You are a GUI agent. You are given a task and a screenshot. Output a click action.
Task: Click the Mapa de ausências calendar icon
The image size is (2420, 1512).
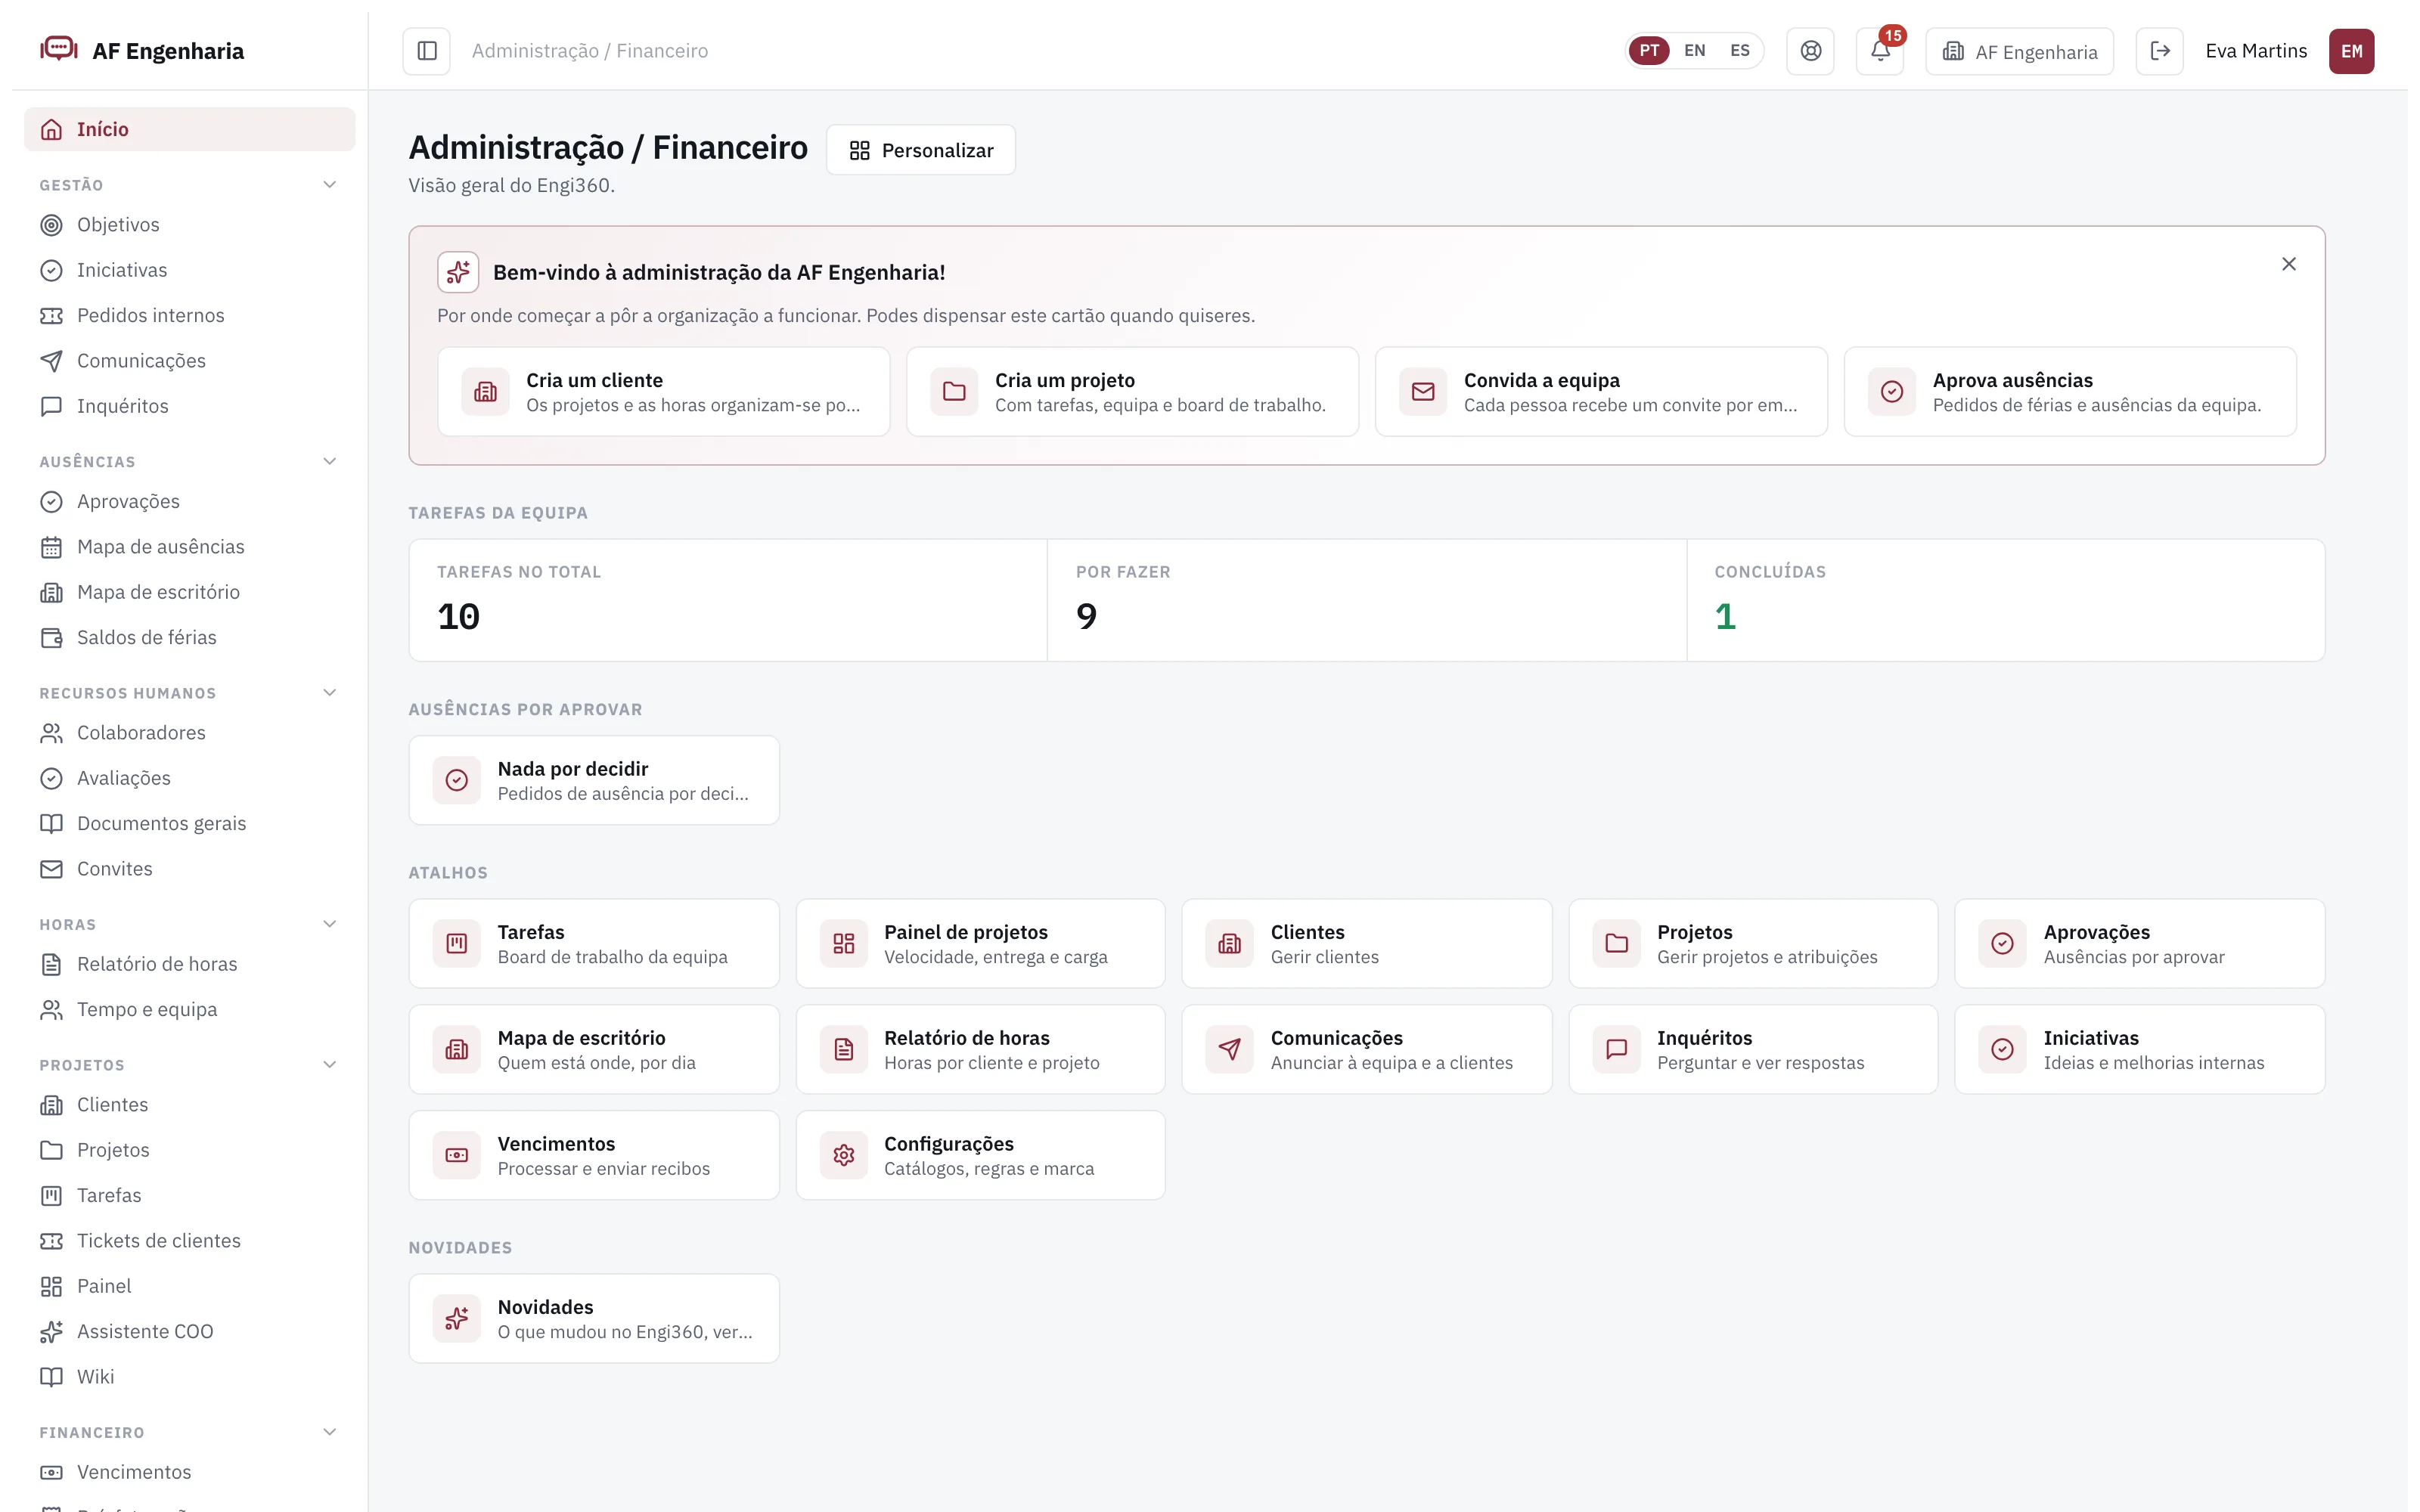[52, 547]
